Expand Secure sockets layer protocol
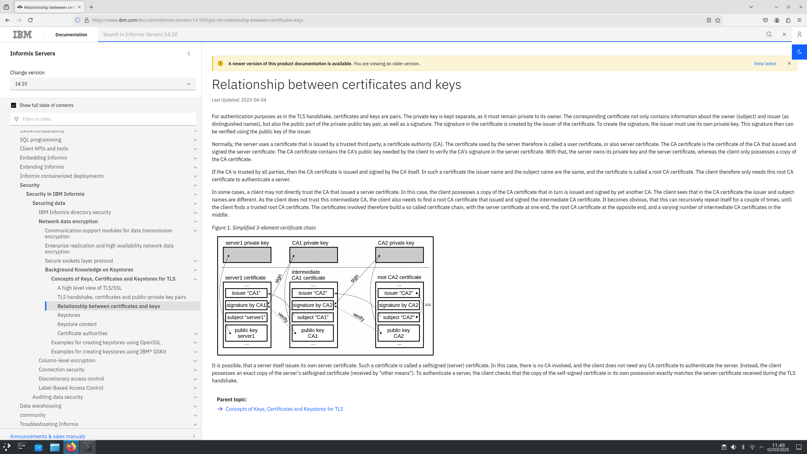807x454 pixels. 195,261
